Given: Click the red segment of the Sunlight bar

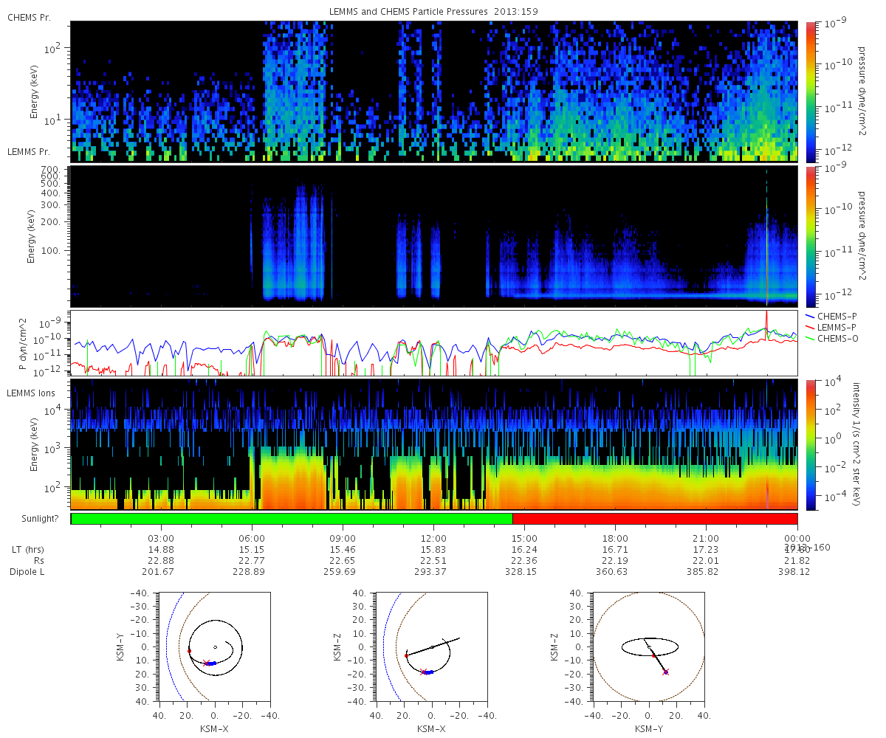Looking at the screenshot, I should click(x=655, y=519).
